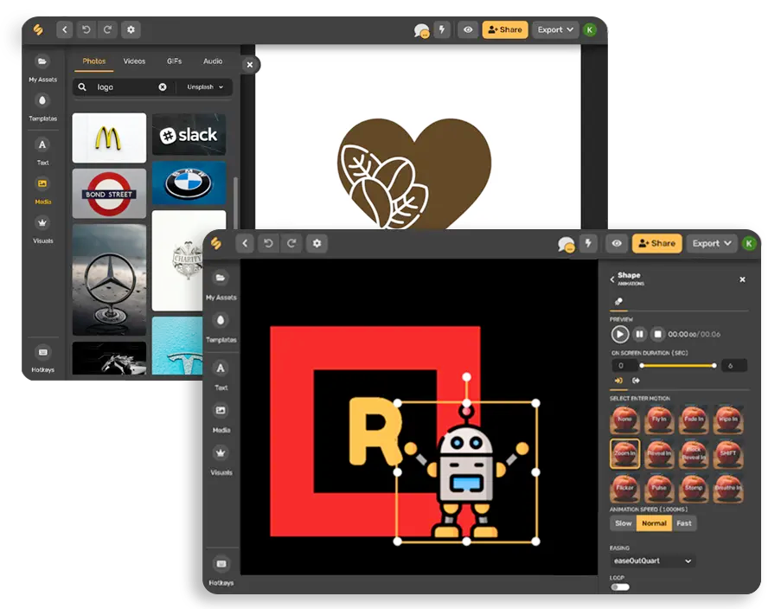
Task: Set animation speed to Slow
Action: point(623,523)
